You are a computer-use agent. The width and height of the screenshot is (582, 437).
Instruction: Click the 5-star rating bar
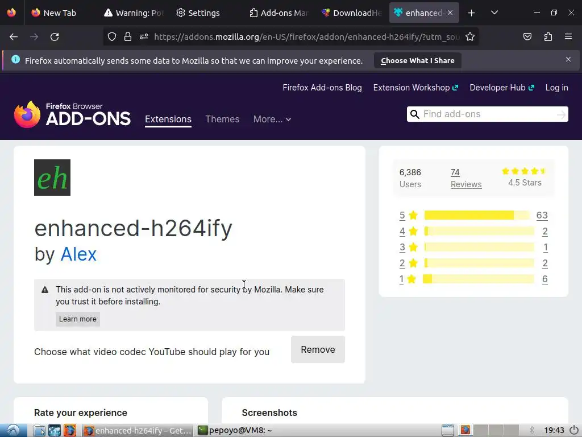[477, 215]
